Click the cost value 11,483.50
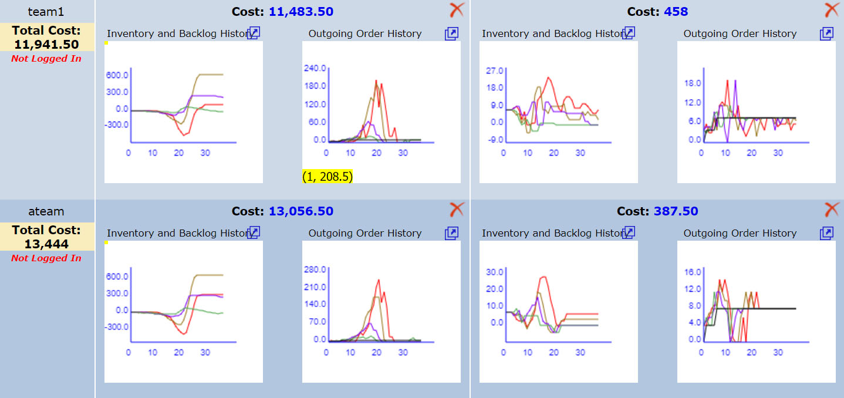The width and height of the screenshot is (844, 398). click(301, 11)
